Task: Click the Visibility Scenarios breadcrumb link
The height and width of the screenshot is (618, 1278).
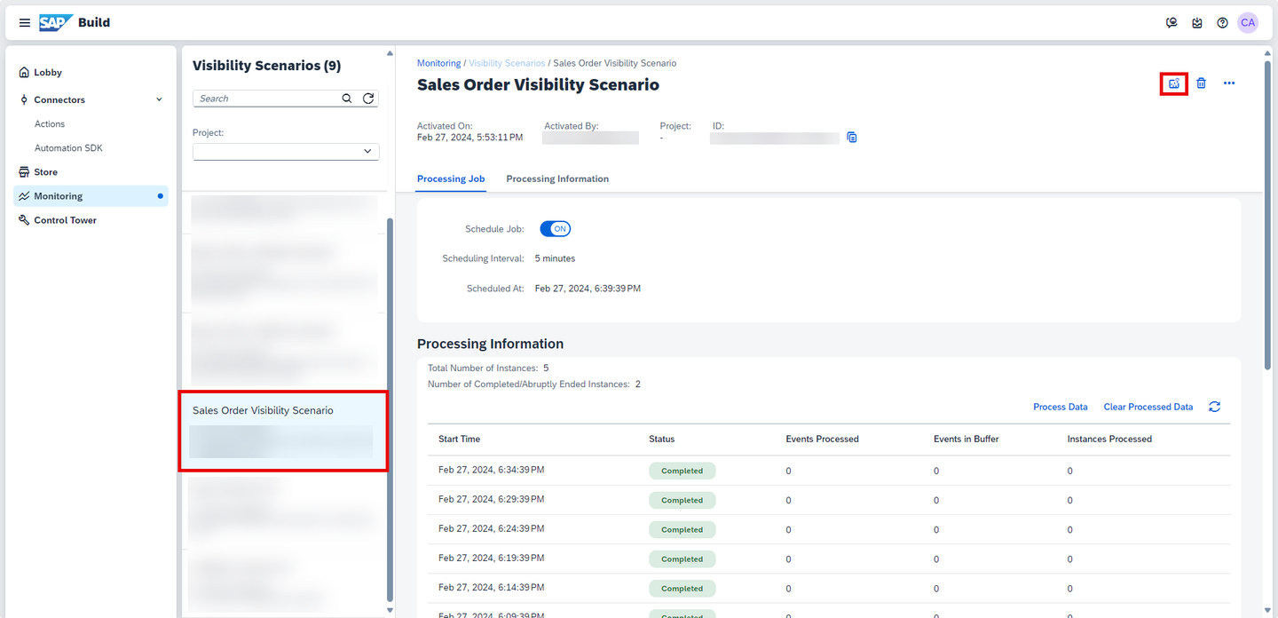Action: pos(507,63)
